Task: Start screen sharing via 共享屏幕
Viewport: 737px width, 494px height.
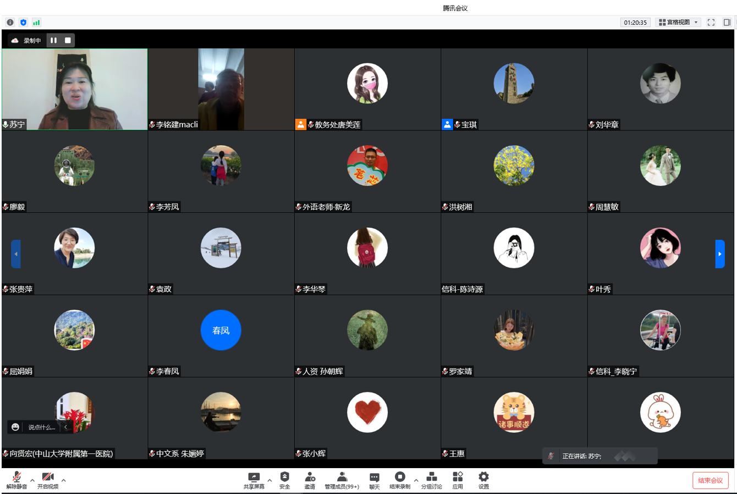Action: point(254,480)
